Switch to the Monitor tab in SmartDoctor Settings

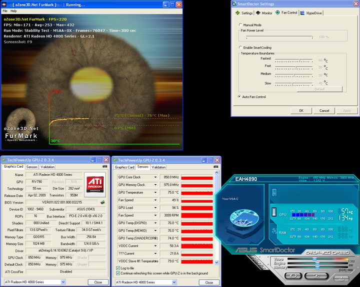[x=264, y=13]
